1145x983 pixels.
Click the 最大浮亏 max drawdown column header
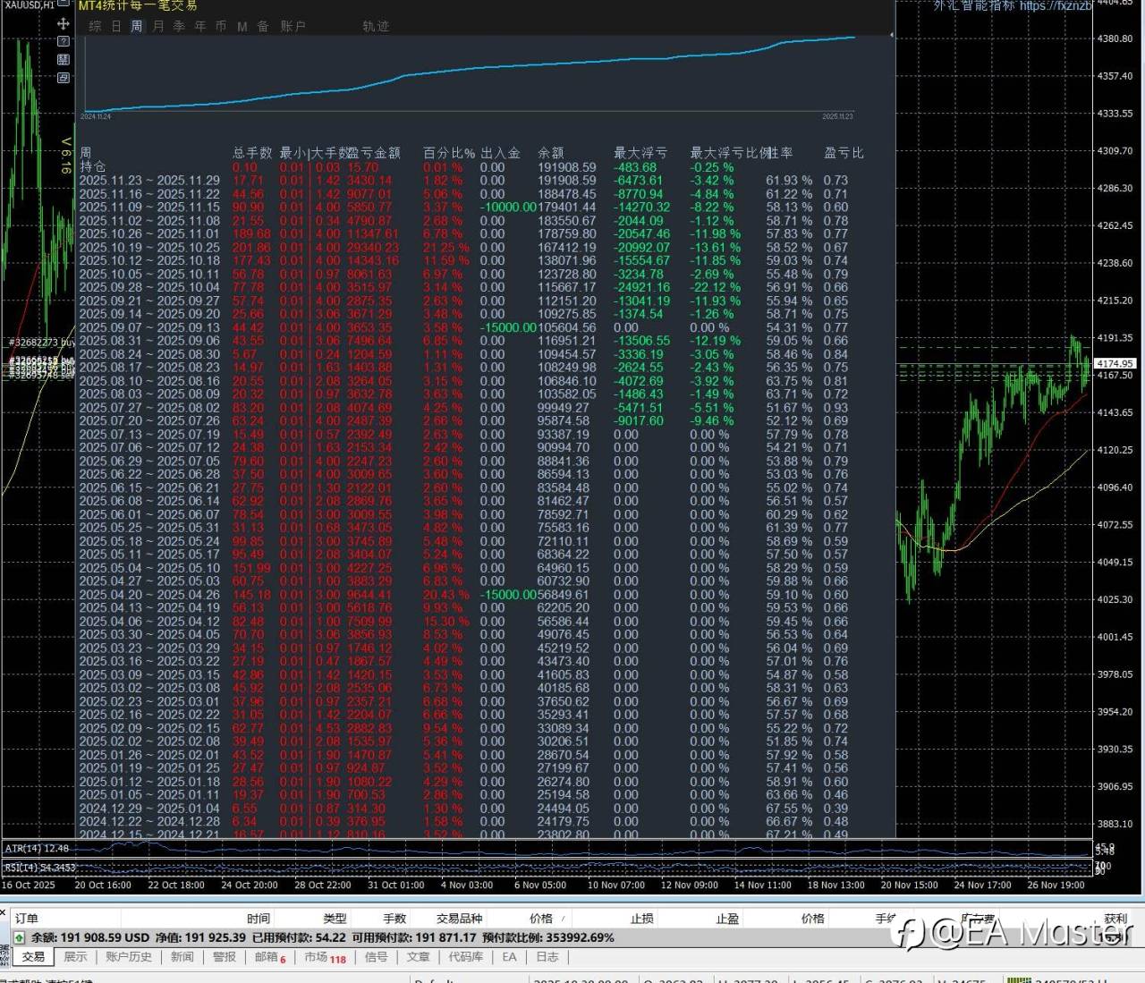(640, 153)
